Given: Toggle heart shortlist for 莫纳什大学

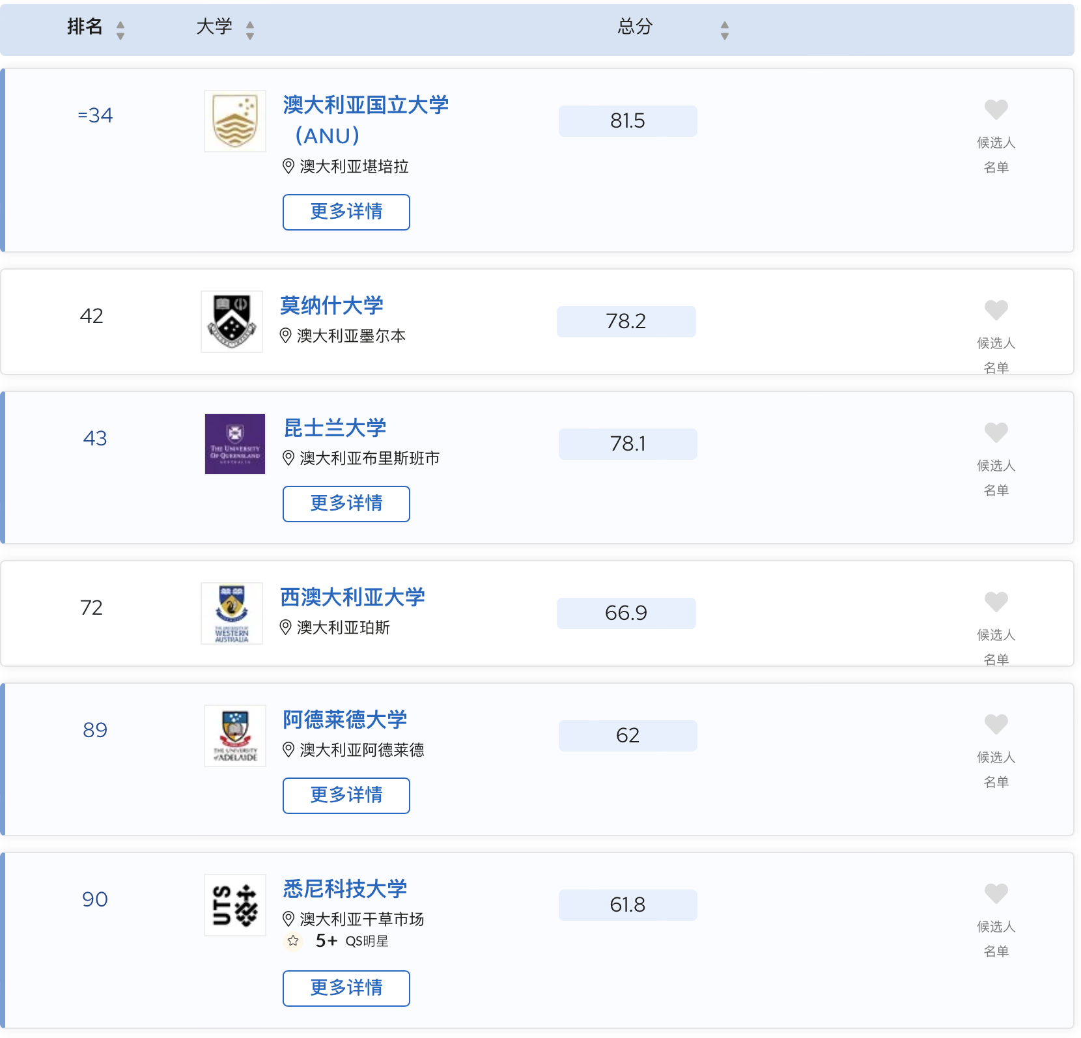Looking at the screenshot, I should click(996, 310).
